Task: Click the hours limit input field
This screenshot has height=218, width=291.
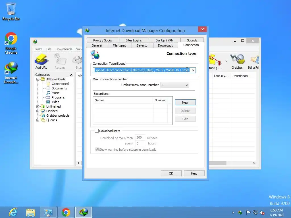Action: coord(140,143)
